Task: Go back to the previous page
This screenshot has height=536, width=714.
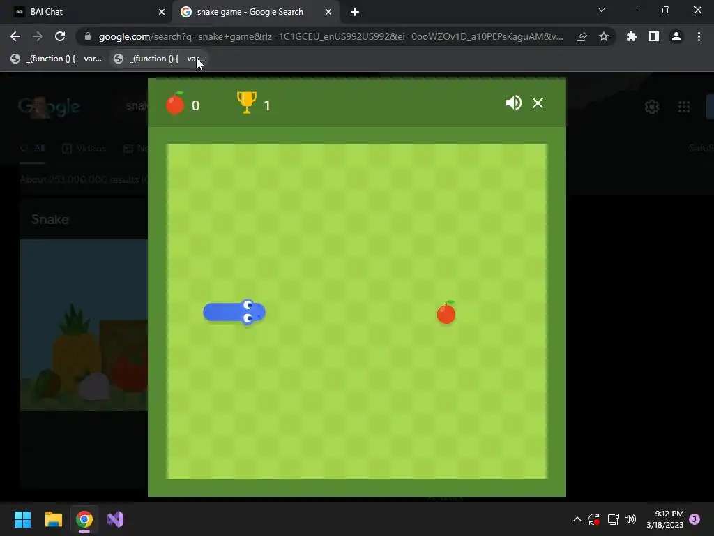Action: (15, 36)
